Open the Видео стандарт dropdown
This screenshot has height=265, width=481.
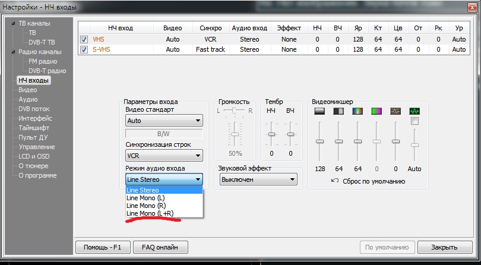tap(164, 121)
